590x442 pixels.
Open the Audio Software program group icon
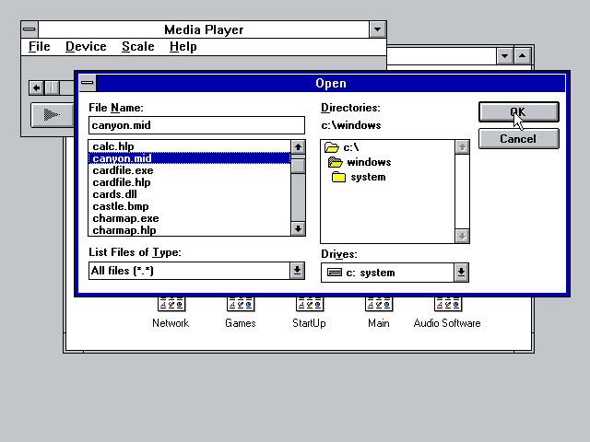[448, 305]
